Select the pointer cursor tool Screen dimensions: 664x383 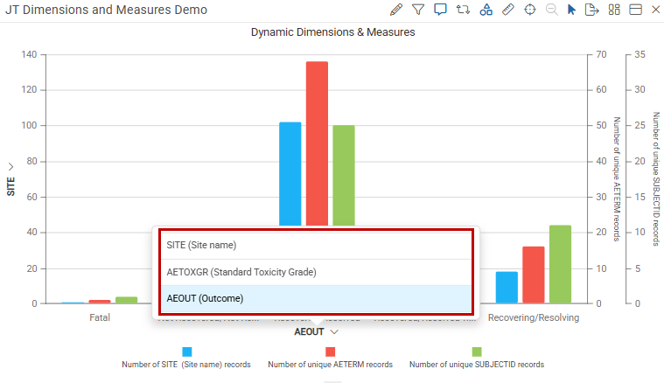(571, 10)
